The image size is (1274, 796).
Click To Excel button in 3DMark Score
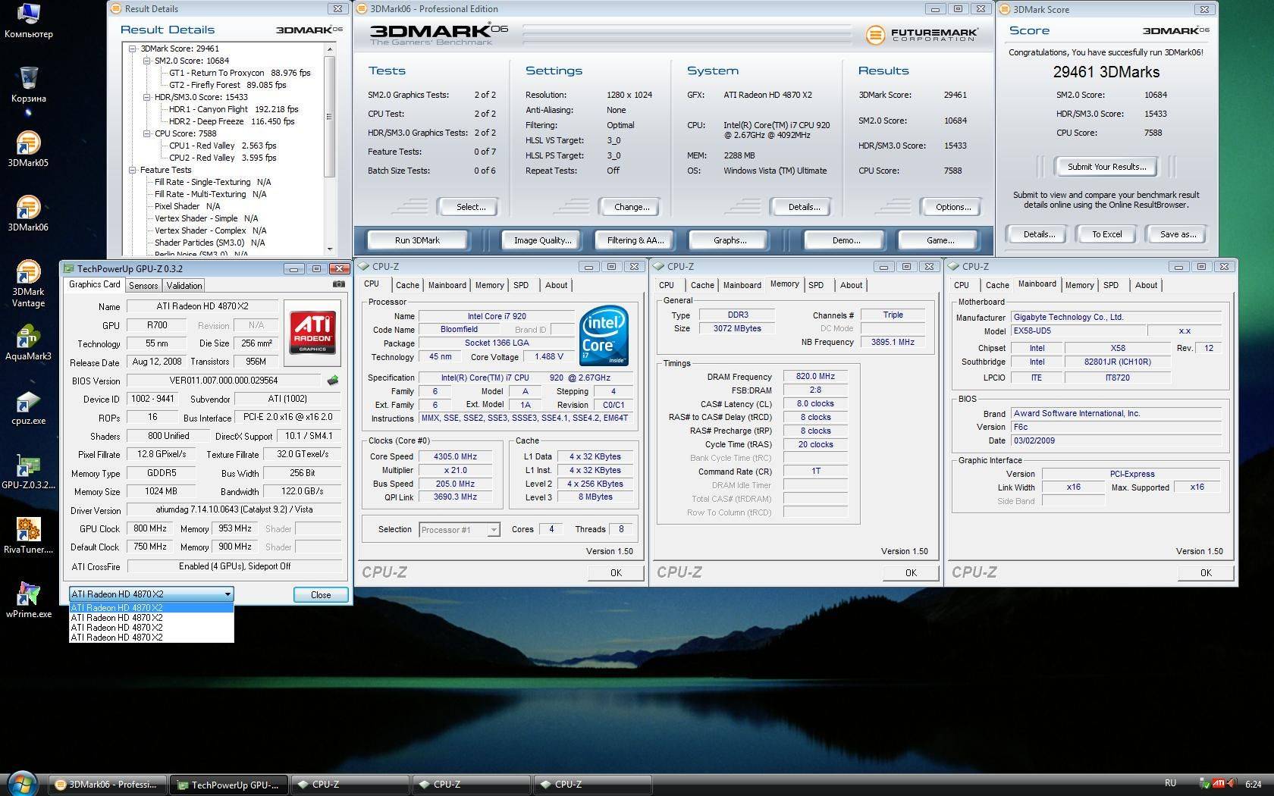tap(1106, 234)
